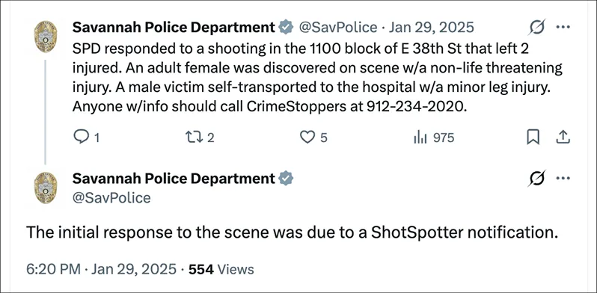Click the @SavPolice handle in the top tweet
597x293 pixels.
[x=338, y=28]
